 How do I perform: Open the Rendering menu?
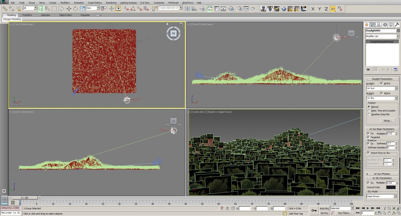(111, 3)
